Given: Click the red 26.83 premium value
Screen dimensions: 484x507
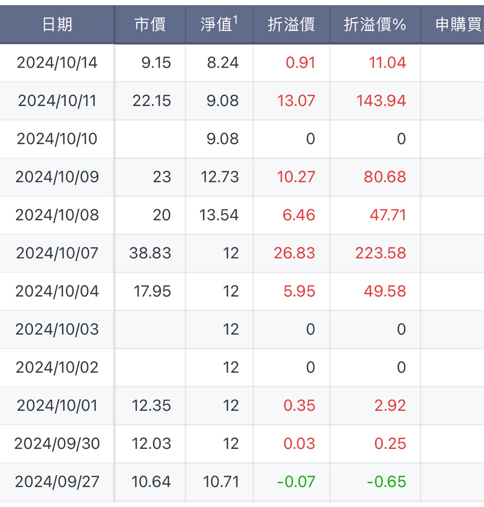Looking at the screenshot, I should pos(294,253).
